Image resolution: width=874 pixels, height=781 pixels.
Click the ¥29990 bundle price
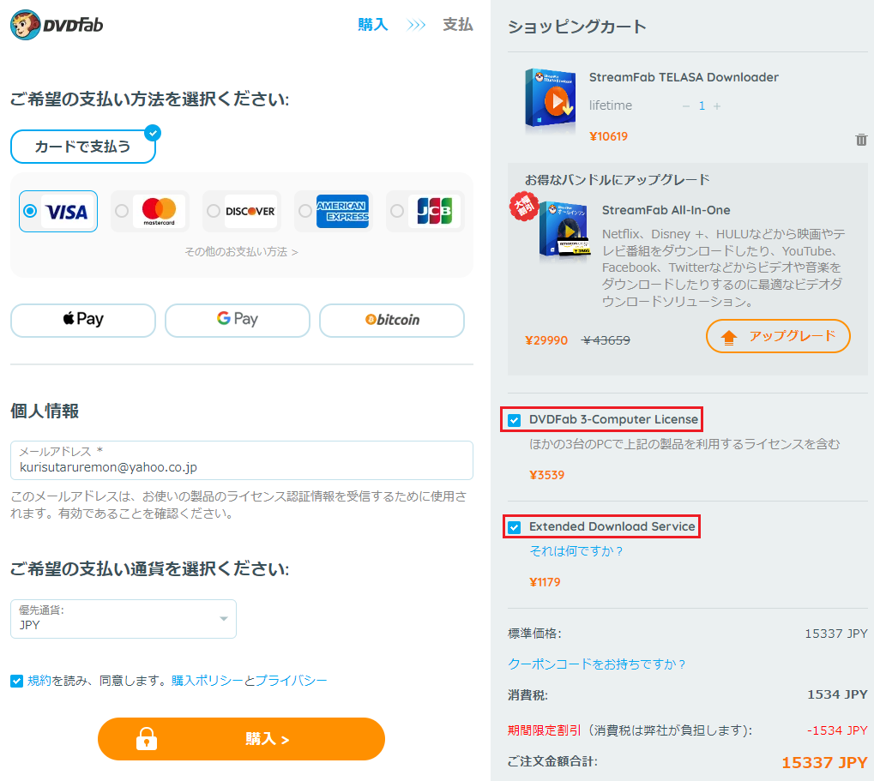click(x=546, y=340)
